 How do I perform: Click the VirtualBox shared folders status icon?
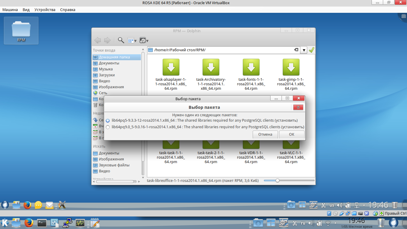coord(354,213)
